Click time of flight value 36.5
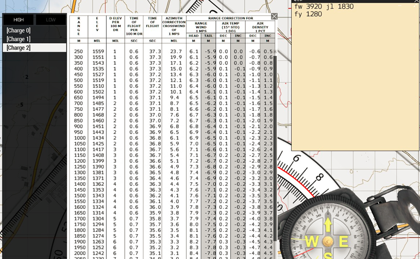The height and width of the screenshot is (259, 420). point(155,173)
